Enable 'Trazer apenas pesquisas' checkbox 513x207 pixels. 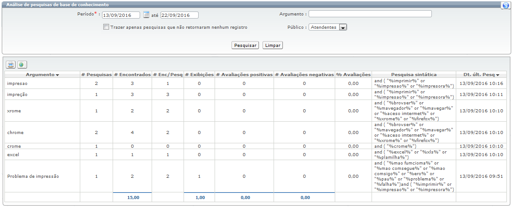pyautogui.click(x=106, y=27)
